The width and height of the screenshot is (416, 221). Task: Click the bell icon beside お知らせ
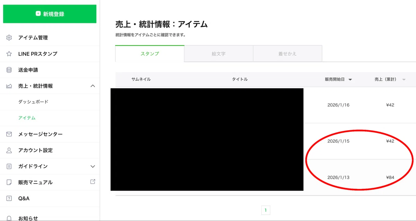(9, 218)
